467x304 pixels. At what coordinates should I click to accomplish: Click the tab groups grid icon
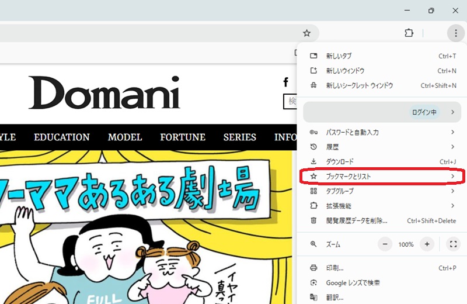(313, 191)
